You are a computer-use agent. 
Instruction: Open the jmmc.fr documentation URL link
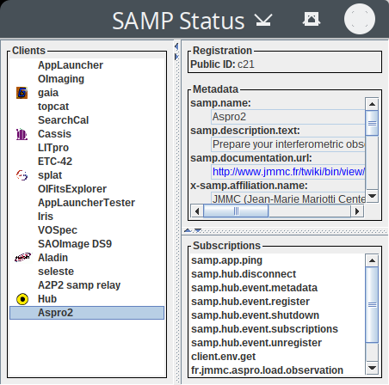click(288, 172)
